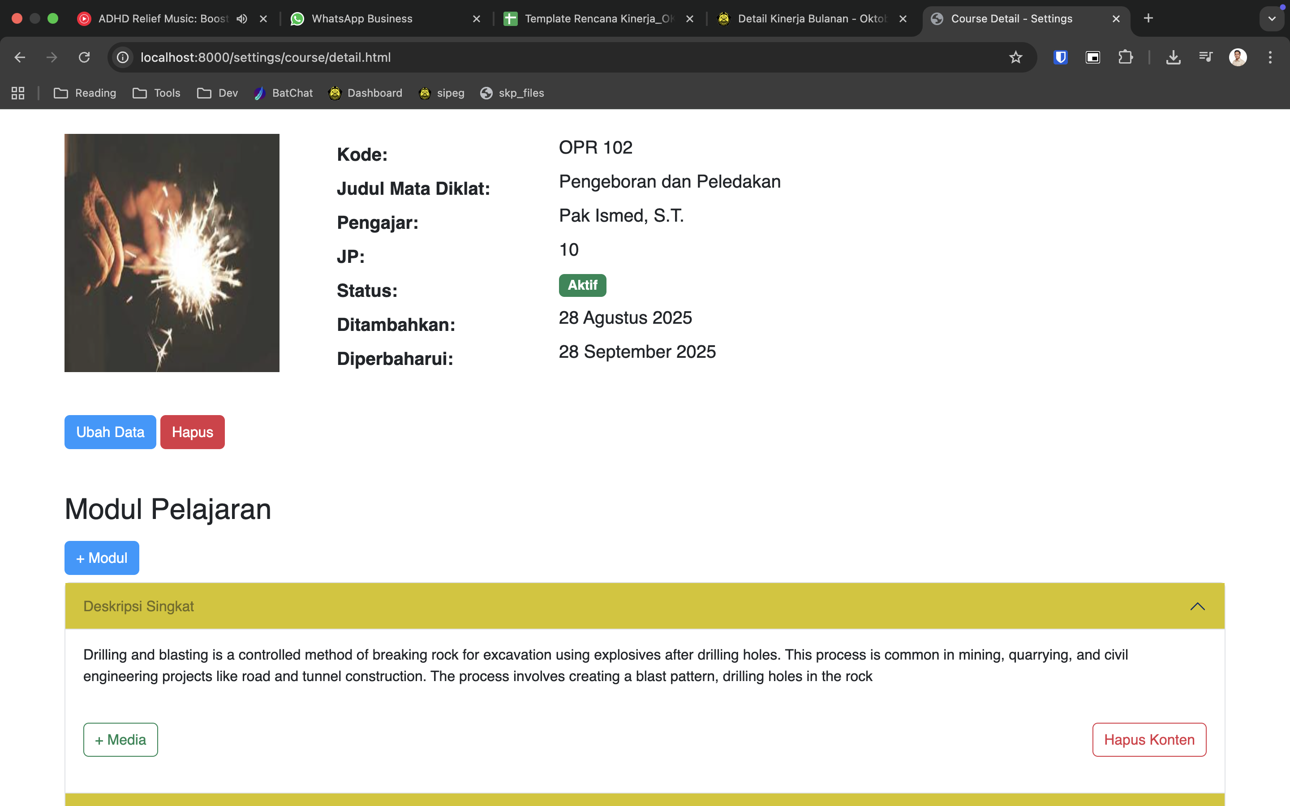The width and height of the screenshot is (1290, 806).
Task: Open the Chrome profile avatar
Action: click(x=1237, y=57)
